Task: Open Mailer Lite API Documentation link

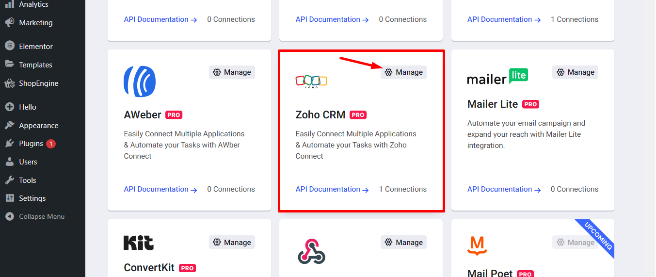Action: pyautogui.click(x=504, y=189)
